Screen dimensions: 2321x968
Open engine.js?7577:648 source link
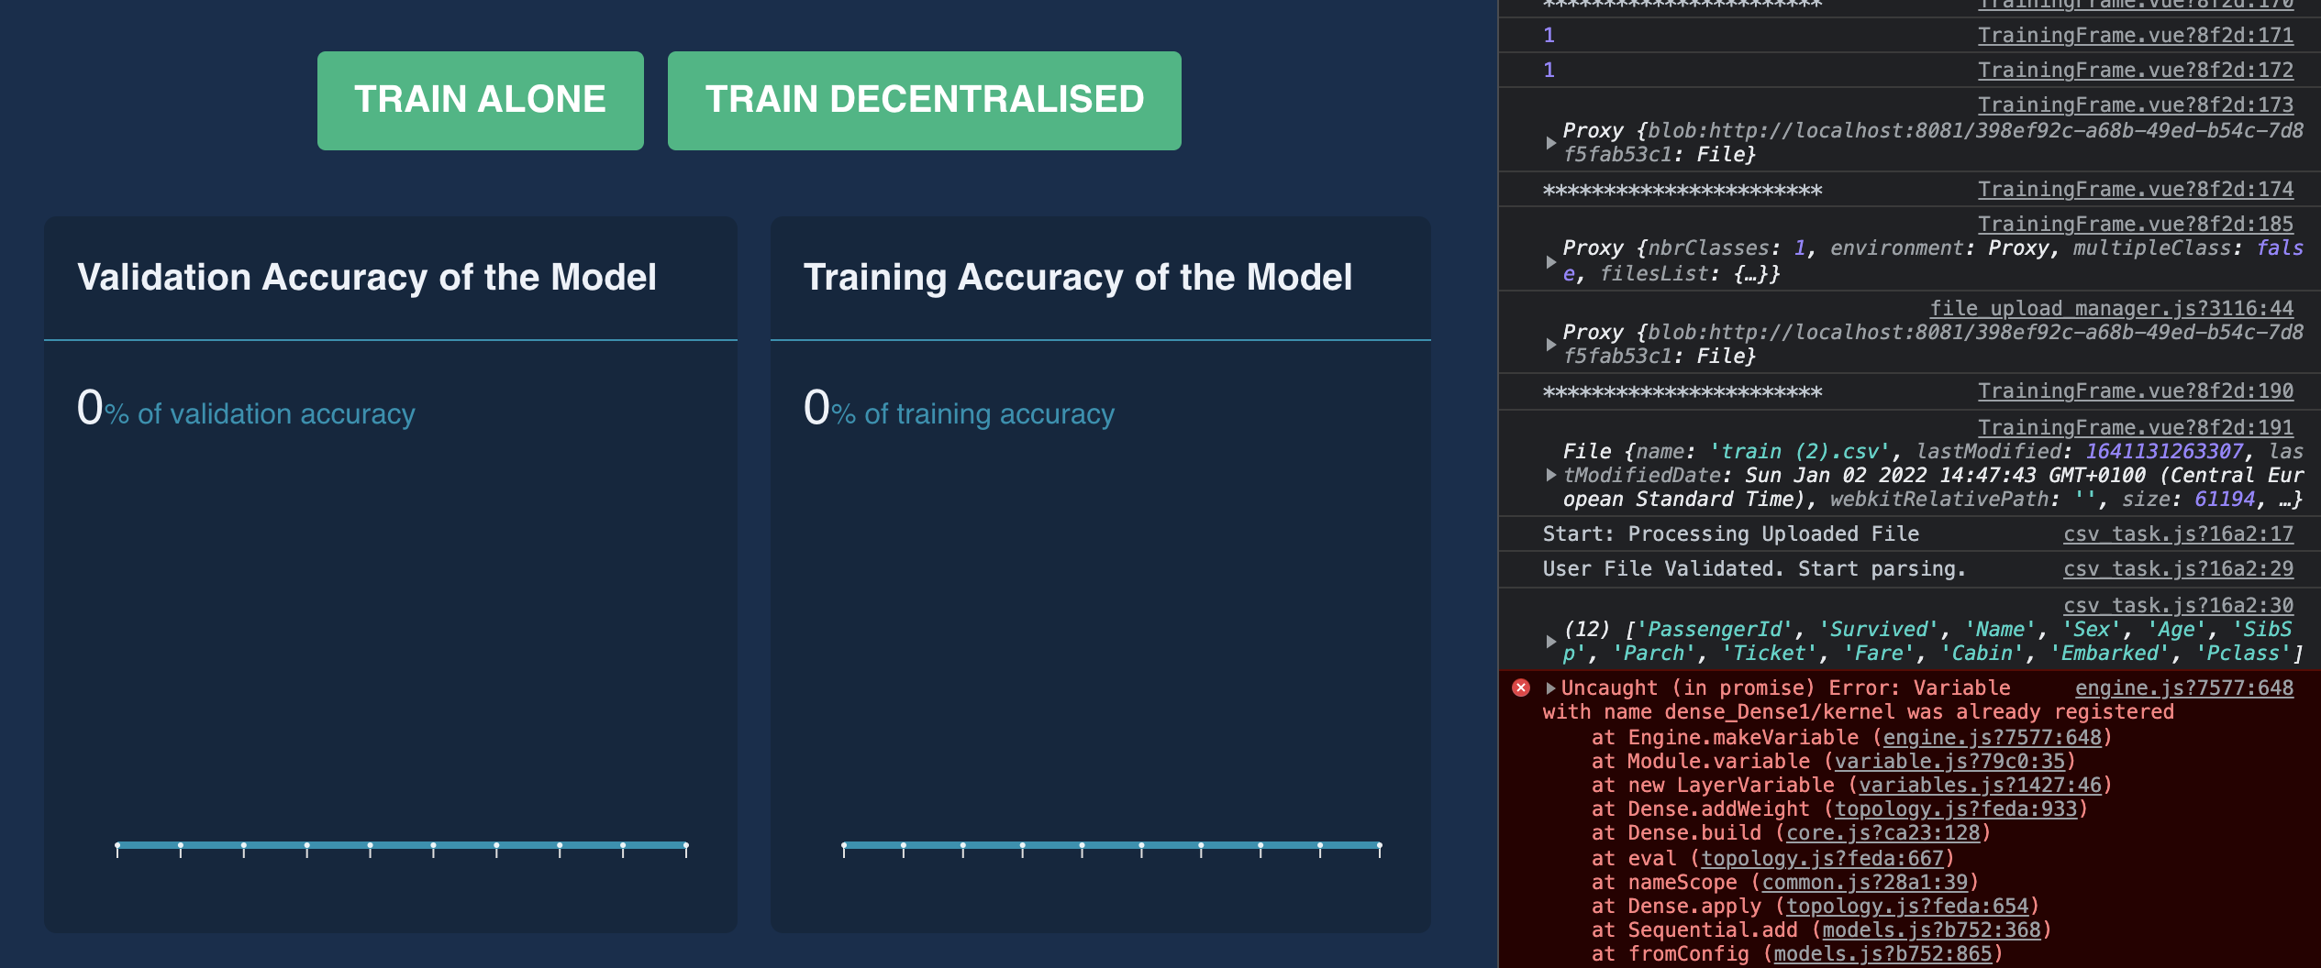click(x=2193, y=687)
